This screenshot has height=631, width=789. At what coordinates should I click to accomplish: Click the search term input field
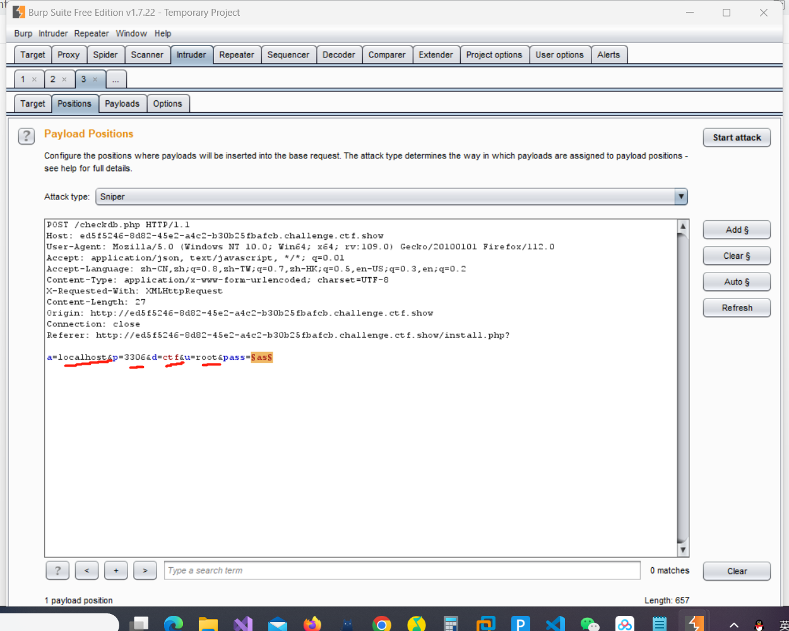coord(401,570)
